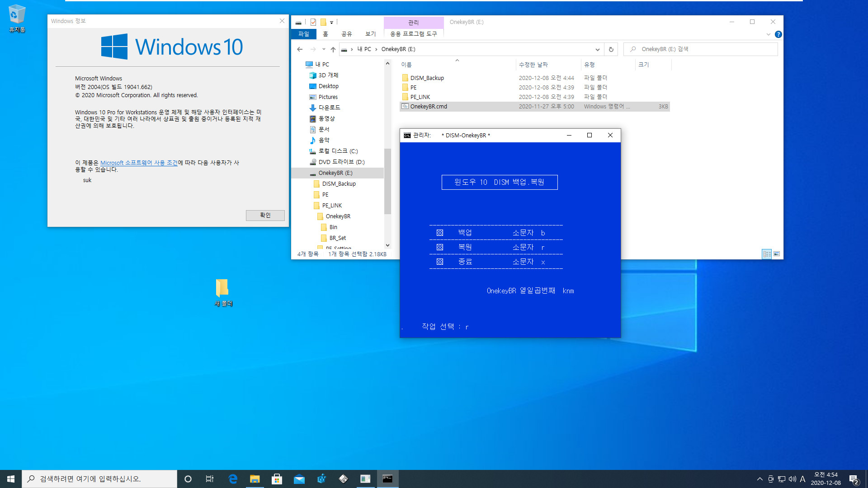
Task: Refresh the OnekeyBR (E:) folder view
Action: click(x=611, y=49)
